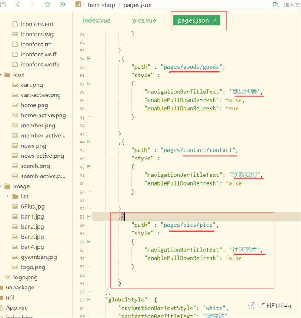Fold the code block at line 34
The image size is (301, 318).
89,59
